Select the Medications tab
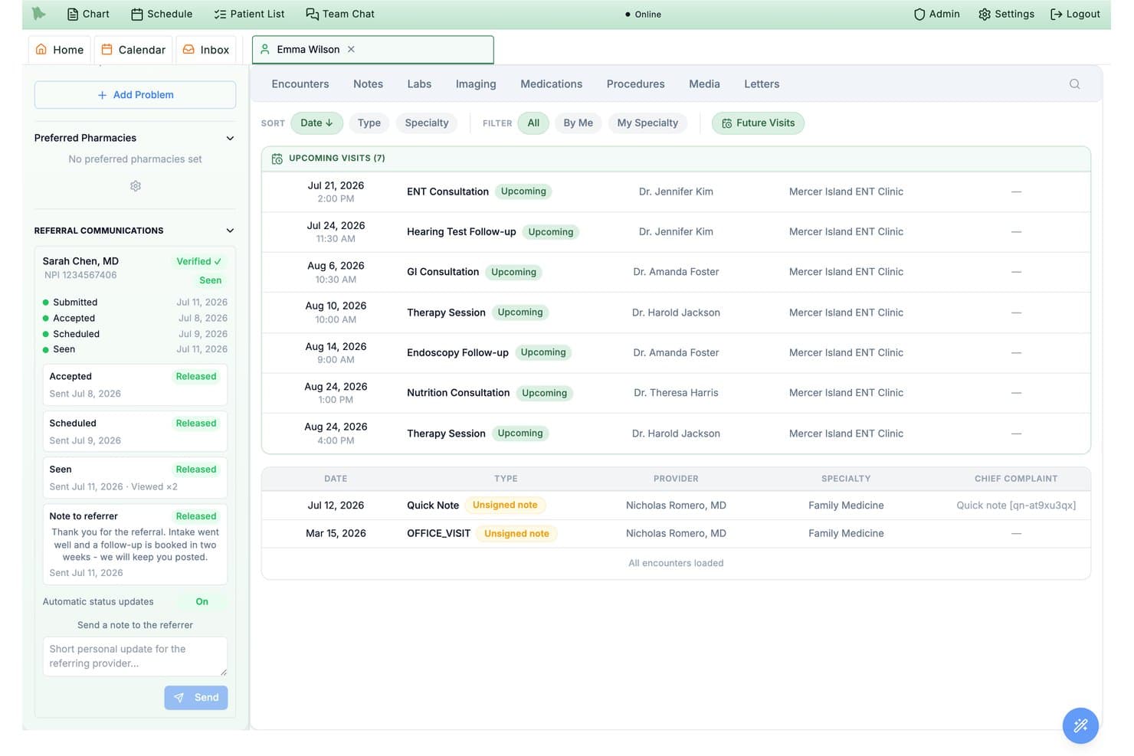The width and height of the screenshot is (1134, 756). [551, 84]
